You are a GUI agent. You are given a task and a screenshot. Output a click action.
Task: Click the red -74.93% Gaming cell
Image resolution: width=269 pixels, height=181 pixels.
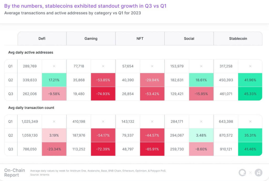click(x=103, y=94)
